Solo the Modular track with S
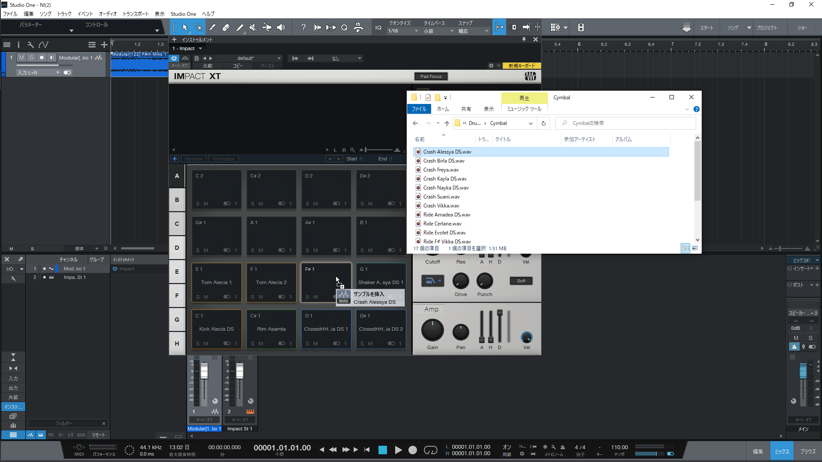The height and width of the screenshot is (462, 822). click(31, 57)
